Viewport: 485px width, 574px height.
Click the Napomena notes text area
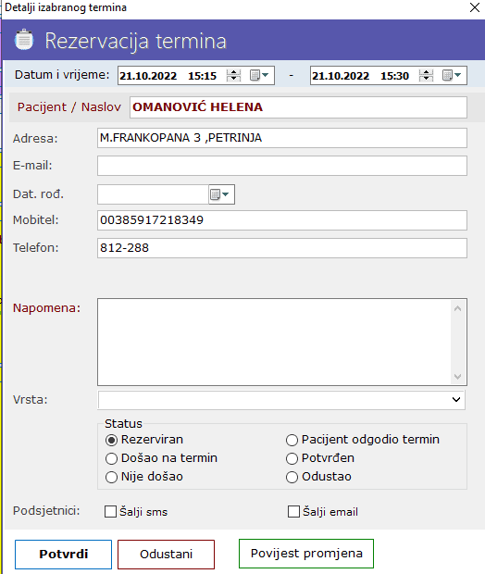(x=275, y=342)
